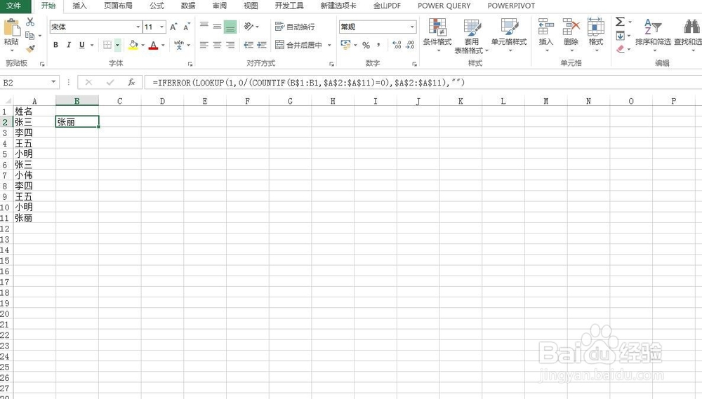This screenshot has width=702, height=399.
Task: Click the Clear eraser icon
Action: 620,49
